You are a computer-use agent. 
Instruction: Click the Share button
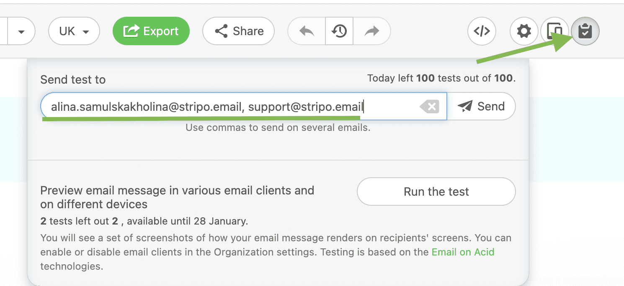pyautogui.click(x=238, y=31)
